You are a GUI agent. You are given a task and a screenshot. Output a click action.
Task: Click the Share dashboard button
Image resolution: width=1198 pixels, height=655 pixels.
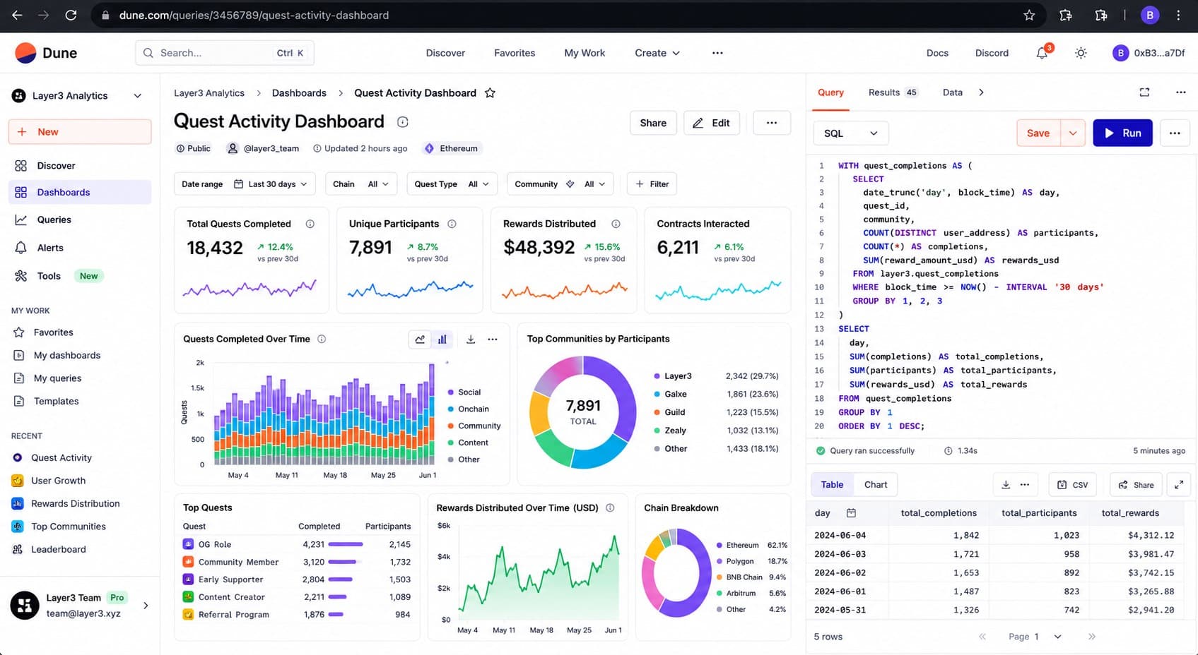pos(653,123)
